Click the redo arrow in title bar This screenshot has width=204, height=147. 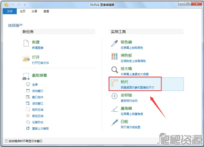19,5
